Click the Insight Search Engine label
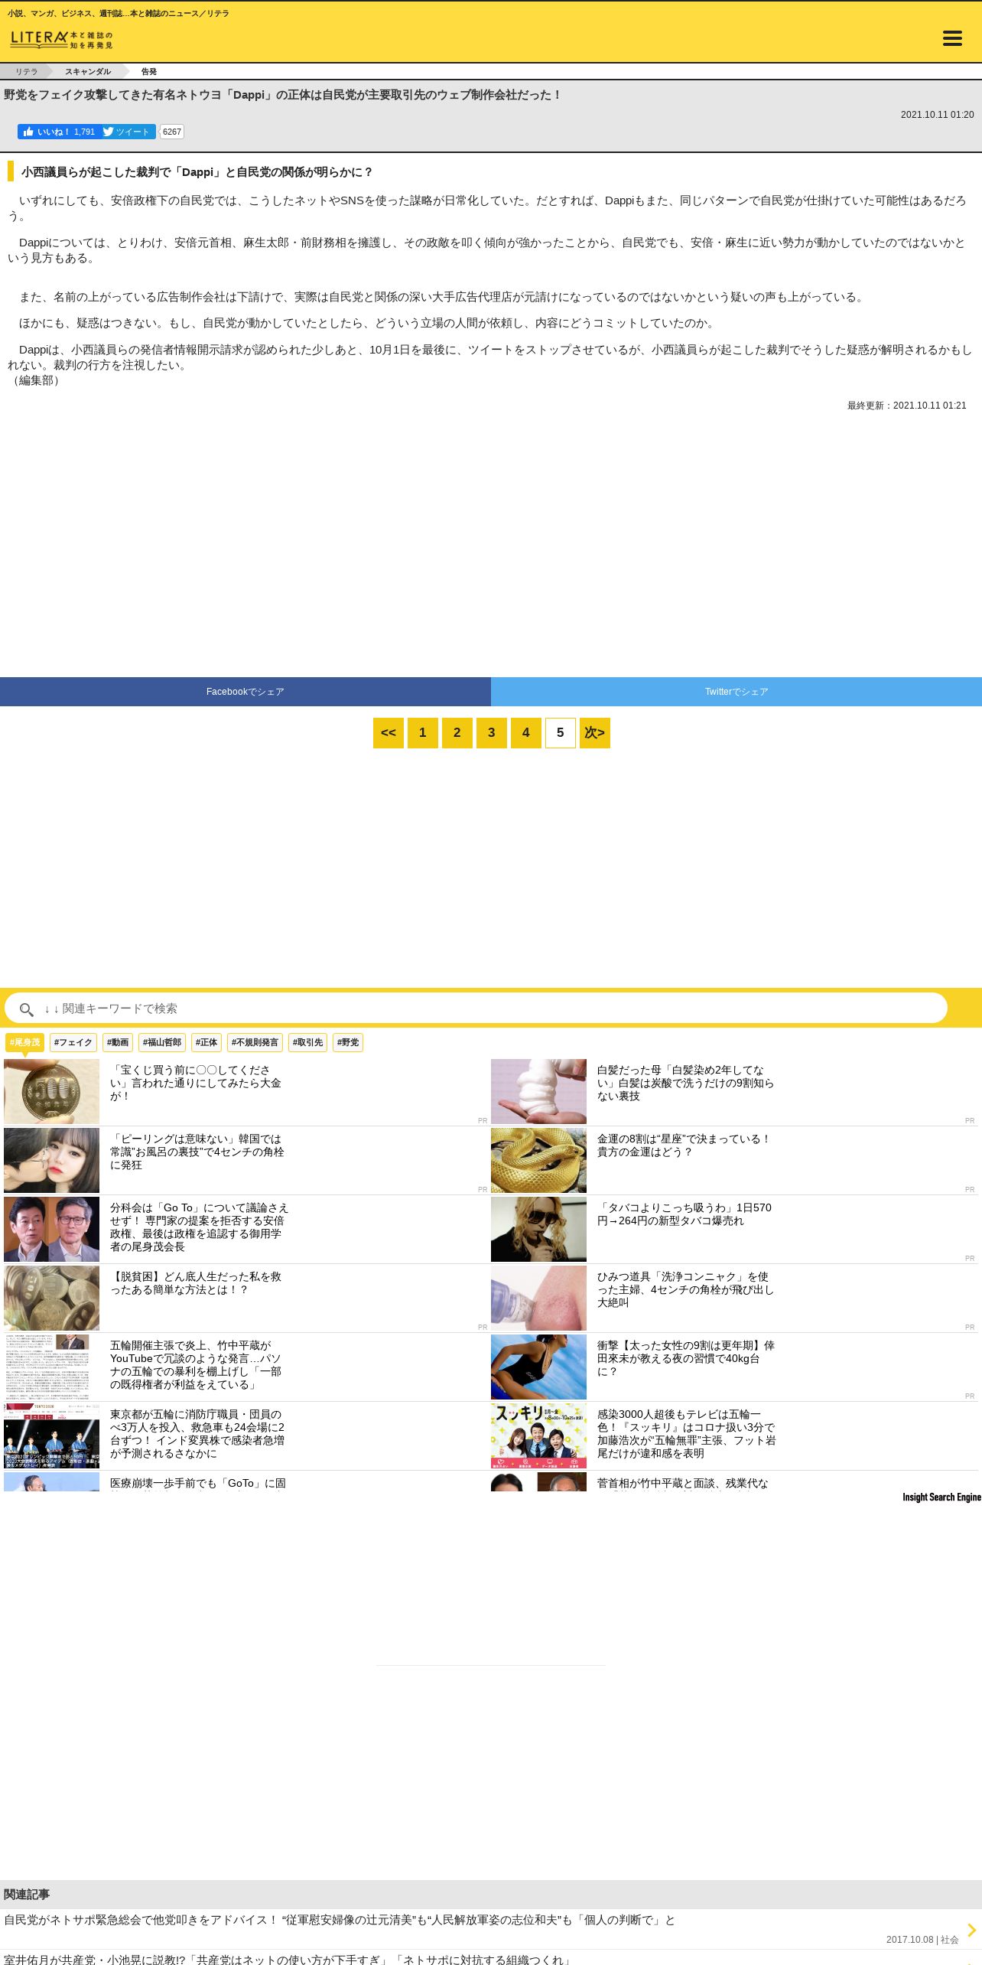 click(941, 1497)
